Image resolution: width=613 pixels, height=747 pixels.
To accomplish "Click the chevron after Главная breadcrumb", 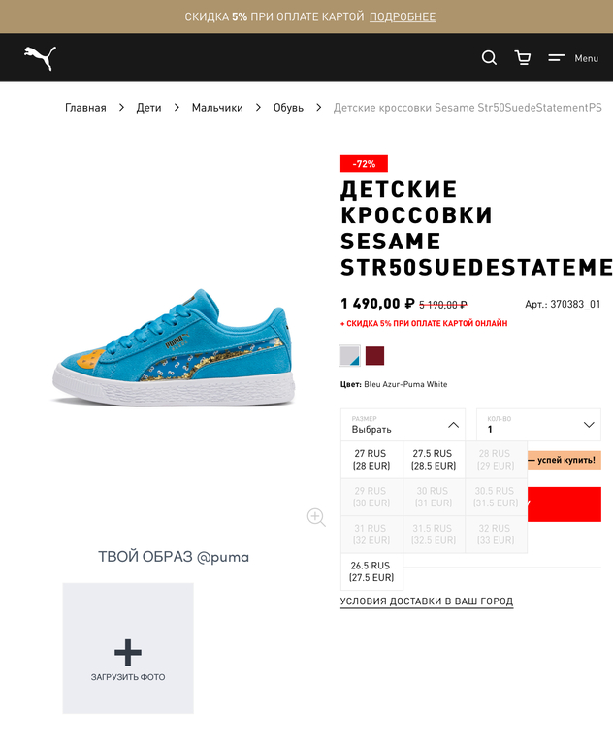I will pos(121,107).
